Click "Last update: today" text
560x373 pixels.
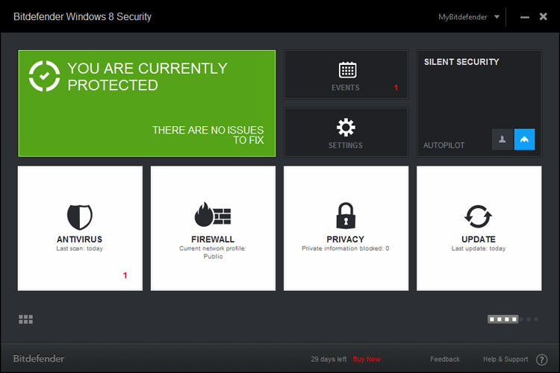(479, 248)
